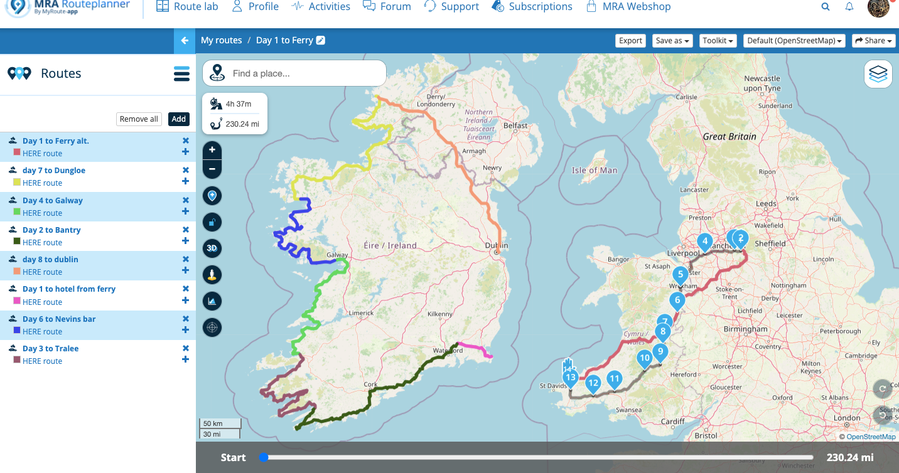Add day 7 to Dungloe with plus
Viewport: 899px width, 473px height.
pyautogui.click(x=185, y=181)
